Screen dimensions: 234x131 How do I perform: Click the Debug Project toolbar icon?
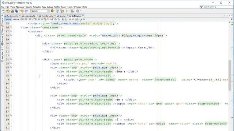point(72,11)
